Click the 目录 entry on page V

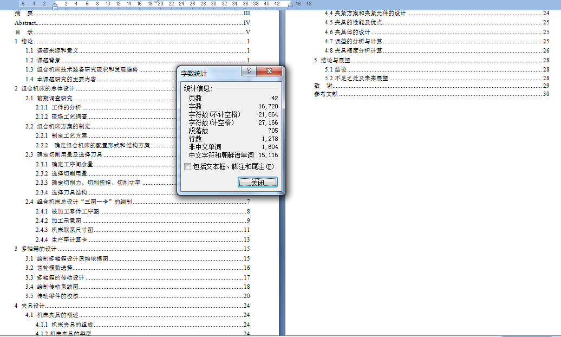pyautogui.click(x=132, y=32)
